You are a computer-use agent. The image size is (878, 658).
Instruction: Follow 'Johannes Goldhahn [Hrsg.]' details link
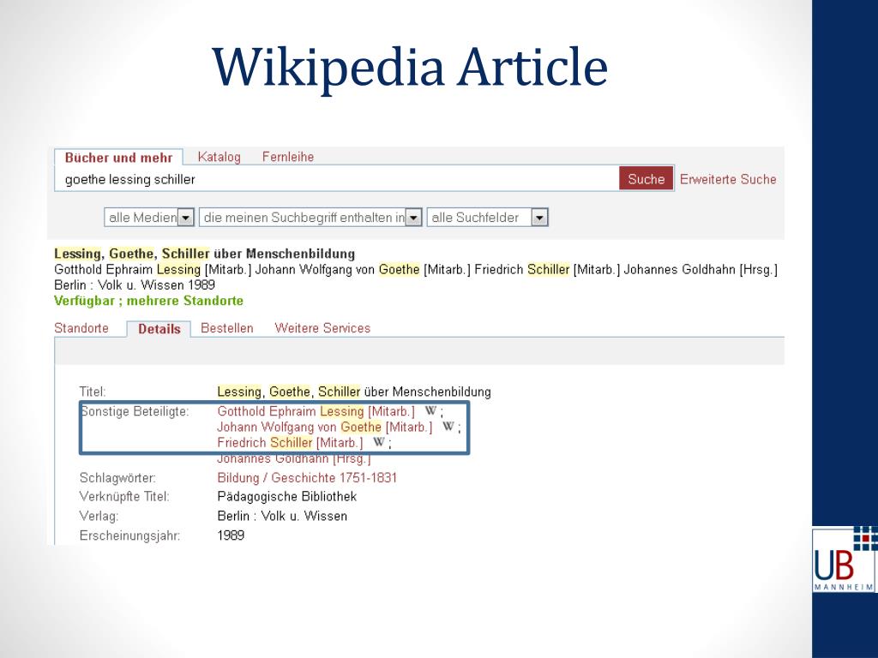coord(294,459)
